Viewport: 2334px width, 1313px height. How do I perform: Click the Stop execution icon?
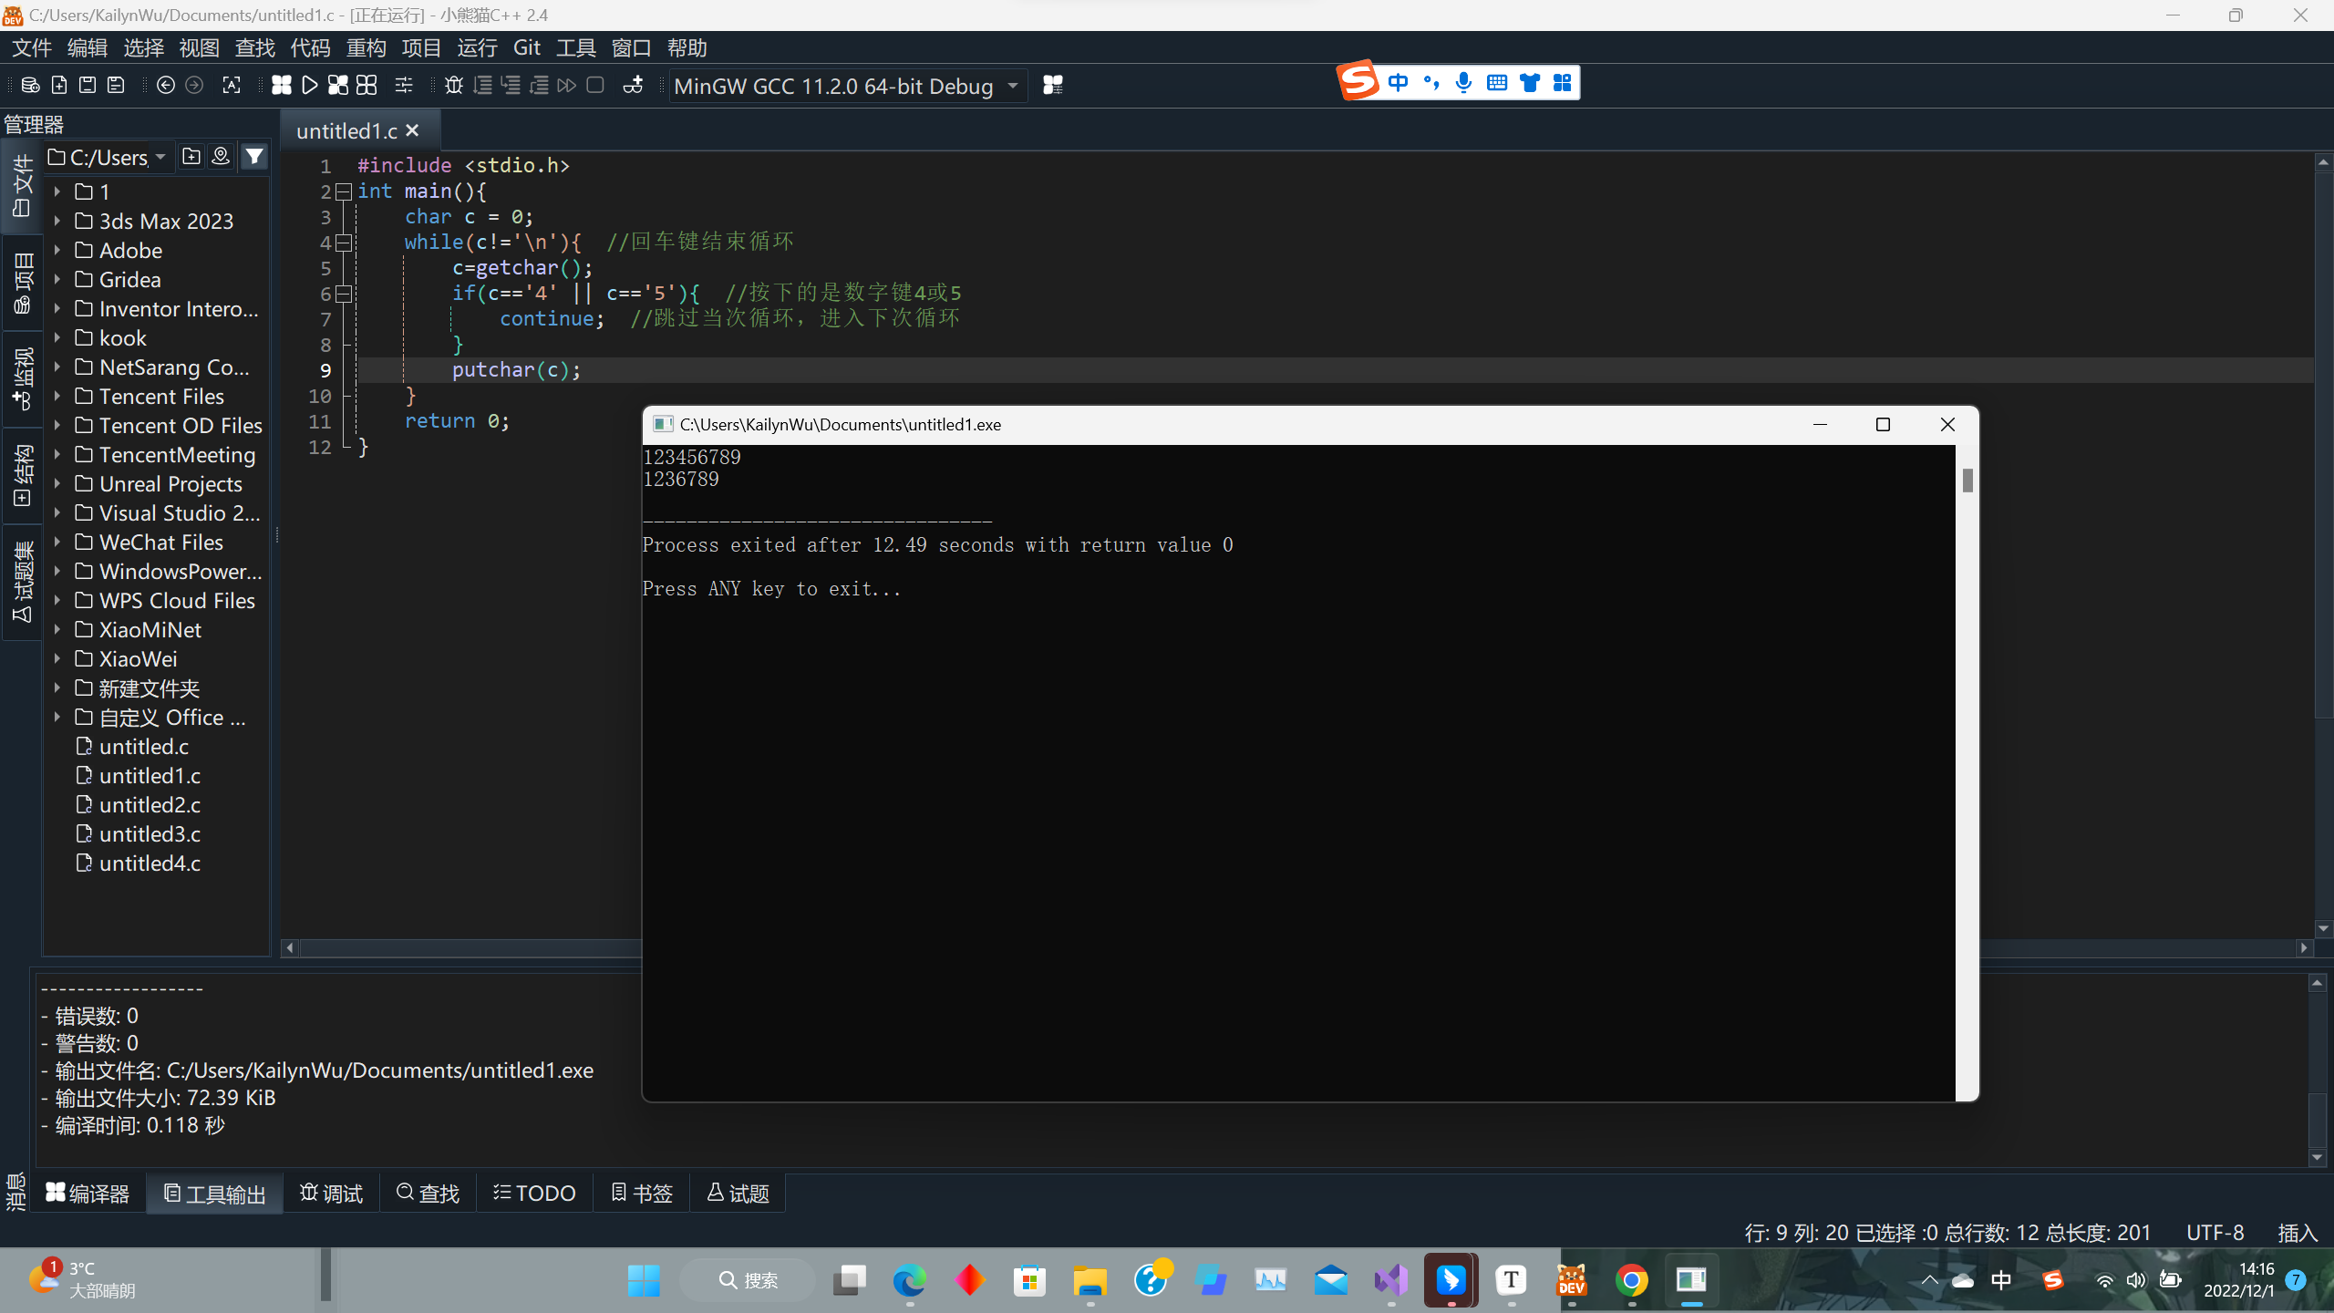[x=594, y=85]
